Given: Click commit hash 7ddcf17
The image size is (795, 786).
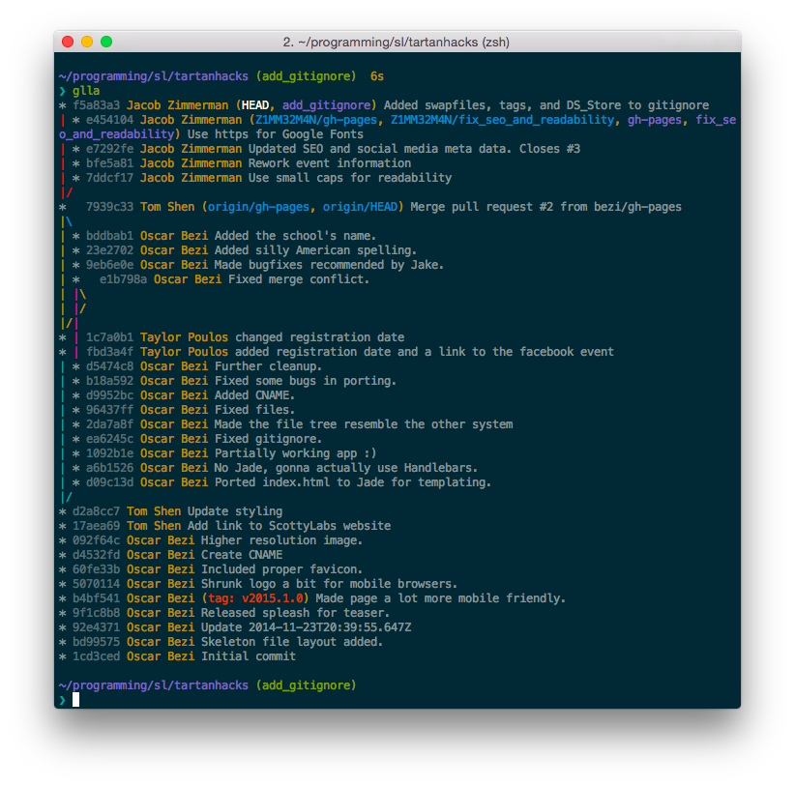Looking at the screenshot, I should [x=110, y=178].
